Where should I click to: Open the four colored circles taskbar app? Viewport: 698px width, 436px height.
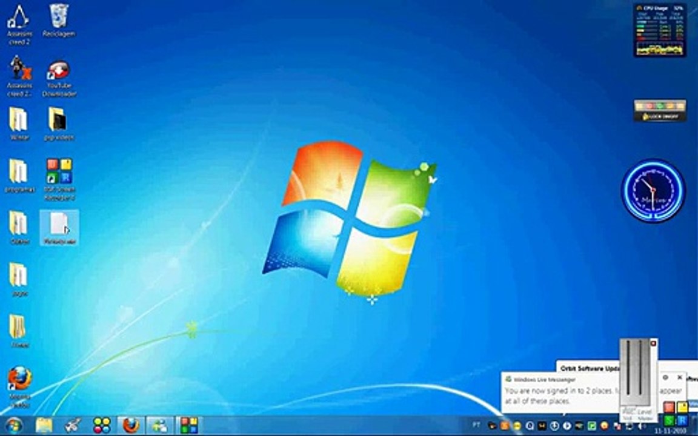point(102,426)
